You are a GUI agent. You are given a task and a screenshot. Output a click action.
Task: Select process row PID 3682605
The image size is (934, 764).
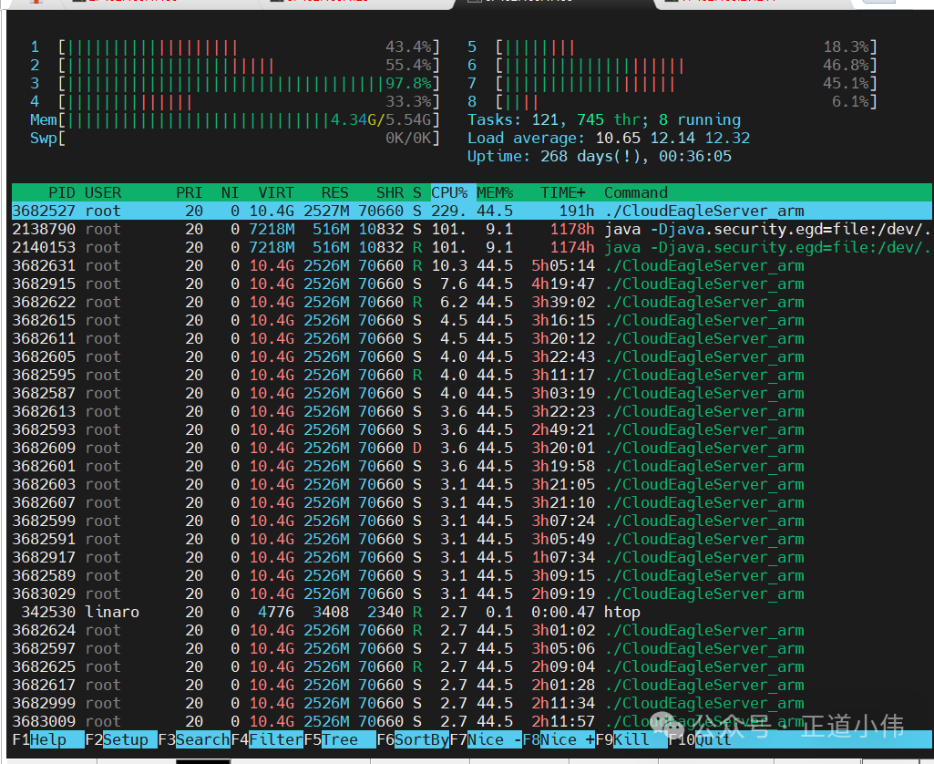pyautogui.click(x=472, y=357)
